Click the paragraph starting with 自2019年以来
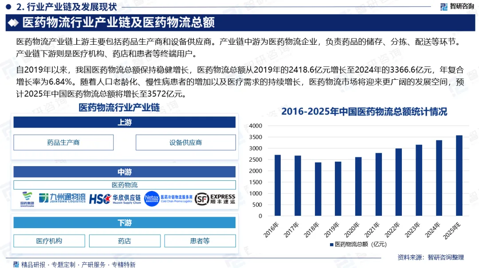The width and height of the screenshot is (479, 268). 240,82
